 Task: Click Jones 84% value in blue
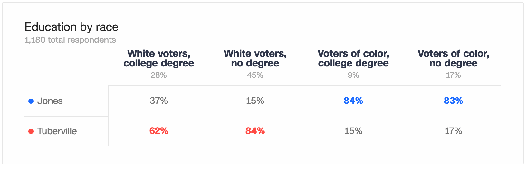[353, 101]
